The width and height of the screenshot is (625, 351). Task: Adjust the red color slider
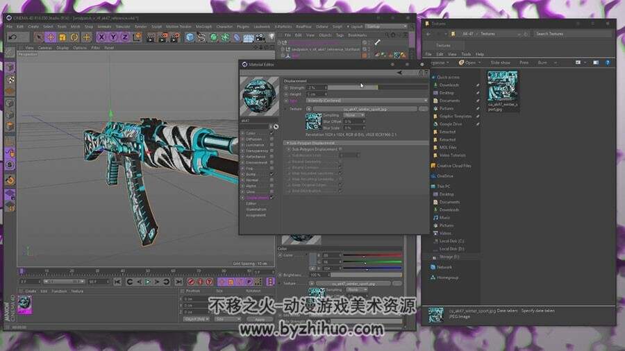[x=372, y=255]
